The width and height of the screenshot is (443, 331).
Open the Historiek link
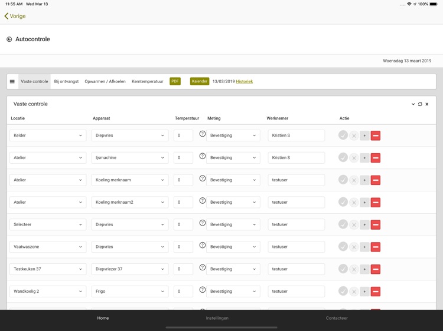tap(245, 81)
